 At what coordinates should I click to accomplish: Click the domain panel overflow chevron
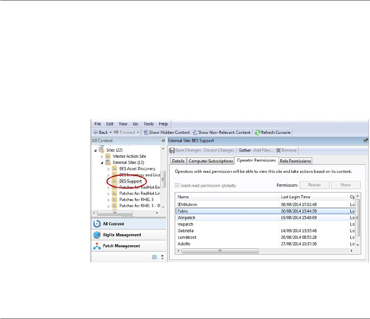[x=162, y=257]
